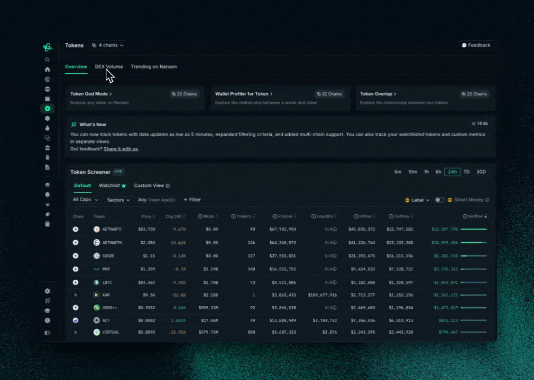Screen dimensions: 534x380
Task: Open the All Caps filter dropdown
Action: 85,200
